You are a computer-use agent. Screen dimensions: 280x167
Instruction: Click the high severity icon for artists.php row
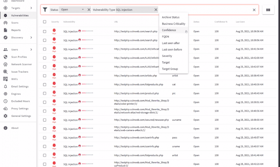54,75
